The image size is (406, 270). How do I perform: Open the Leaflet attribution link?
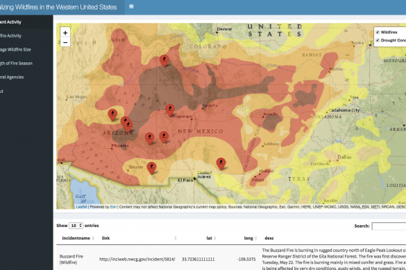(x=82, y=207)
